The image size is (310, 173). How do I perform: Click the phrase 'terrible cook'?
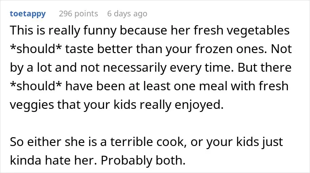[147, 142]
